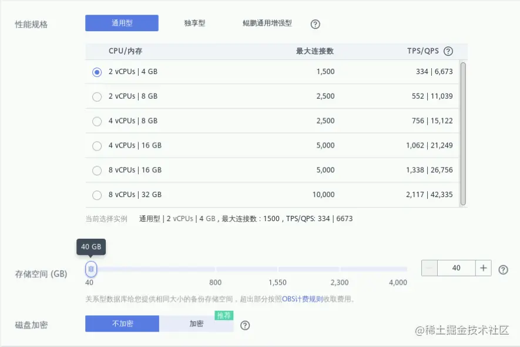Click the 1,550 slider scale label
This screenshot has height=347, width=520.
pyautogui.click(x=277, y=282)
